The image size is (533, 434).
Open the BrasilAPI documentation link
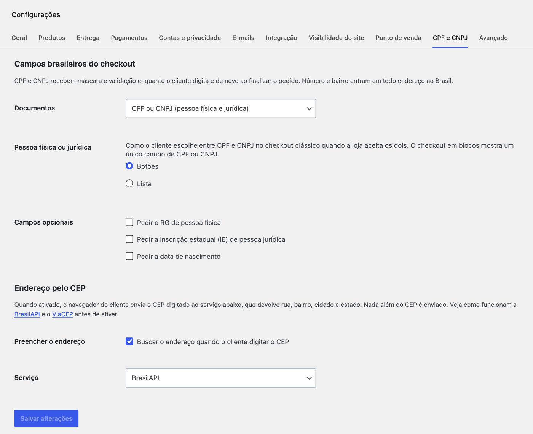pyautogui.click(x=27, y=314)
